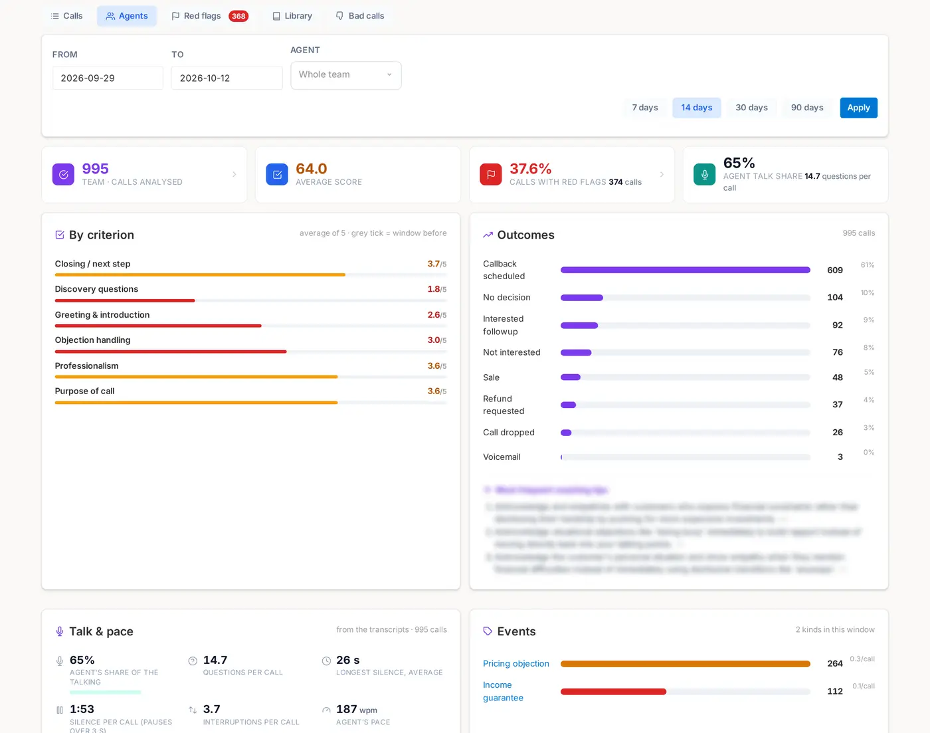
Task: Click the Events tag icon
Action: [x=488, y=631]
